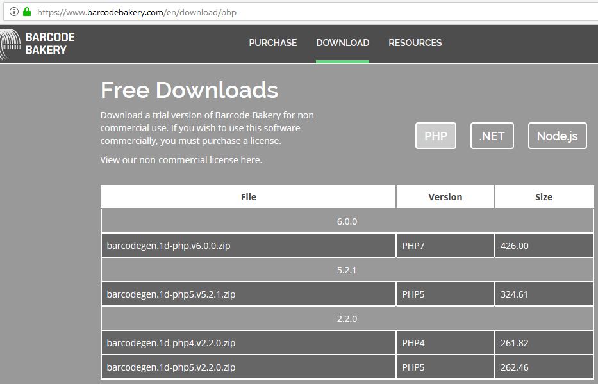The image size is (598, 384).
Task: Click the Version column header
Action: pos(445,197)
